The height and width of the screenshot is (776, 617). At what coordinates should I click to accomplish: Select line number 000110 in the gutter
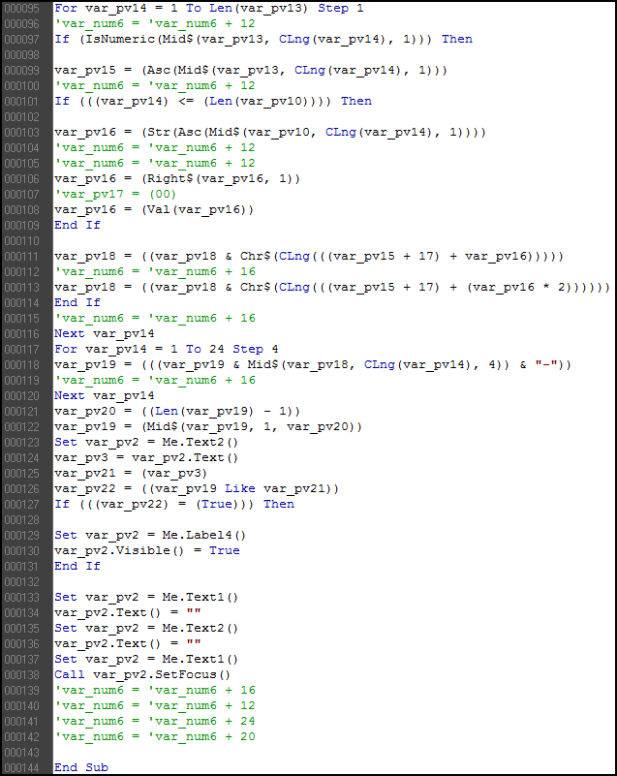coord(21,241)
